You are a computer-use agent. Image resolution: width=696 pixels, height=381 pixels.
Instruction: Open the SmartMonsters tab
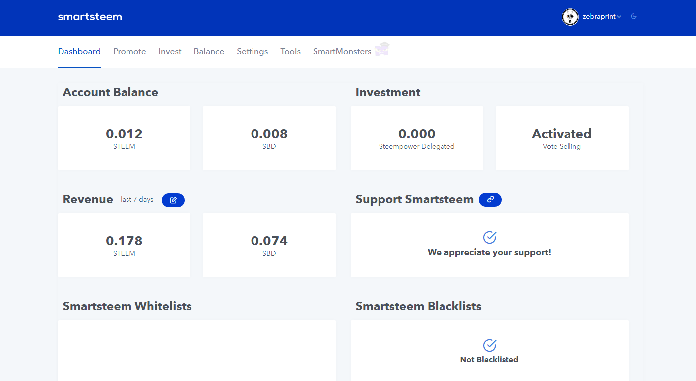pos(342,52)
